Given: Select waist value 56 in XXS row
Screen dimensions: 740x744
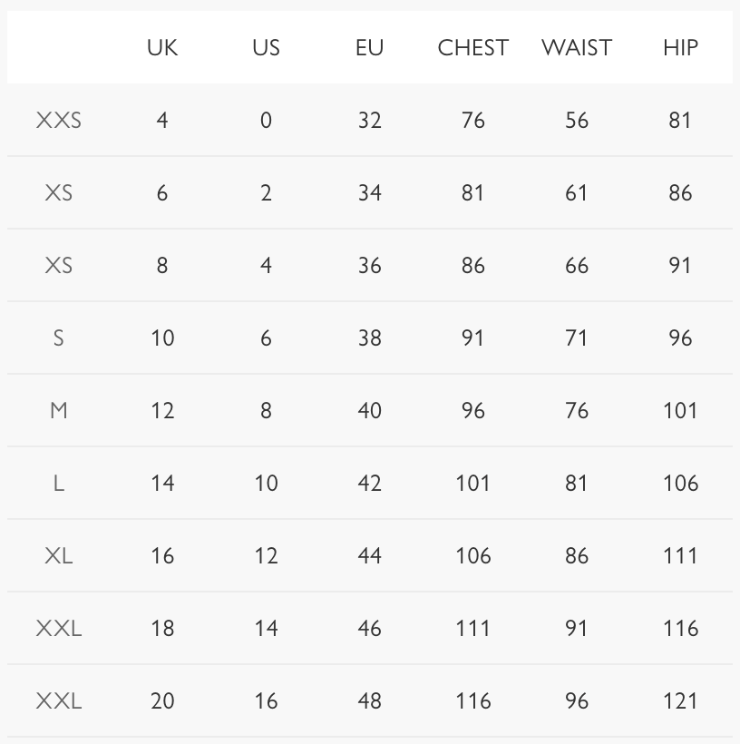Looking at the screenshot, I should (x=577, y=120).
